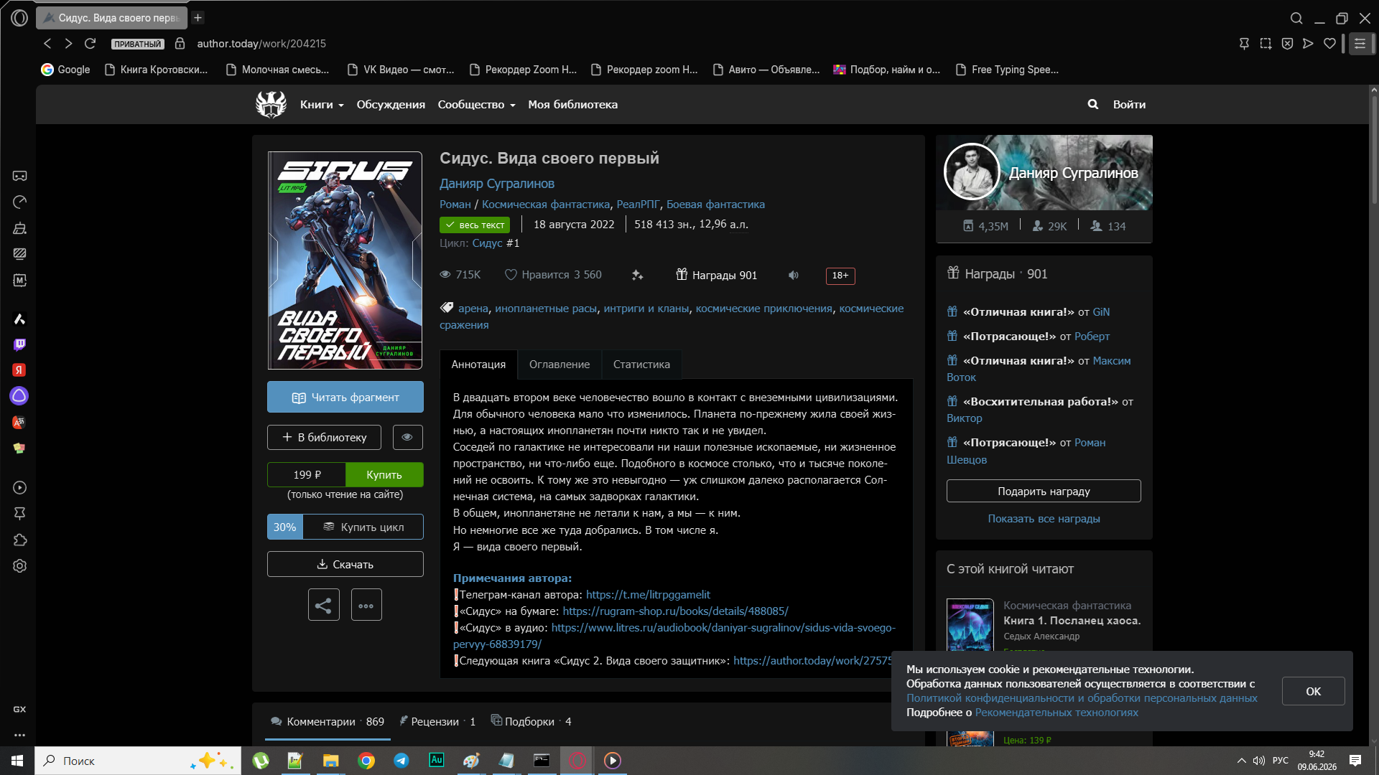This screenshot has height=775, width=1379.
Task: Open GX Corner gamepad icon in sidebar
Action: point(19,176)
